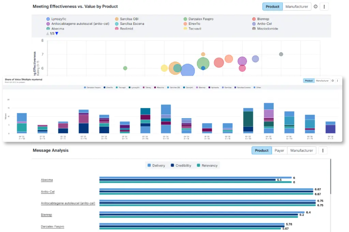Toggle Carvykti in Share of Voice legend
The image size is (349, 232).
pos(188,88)
